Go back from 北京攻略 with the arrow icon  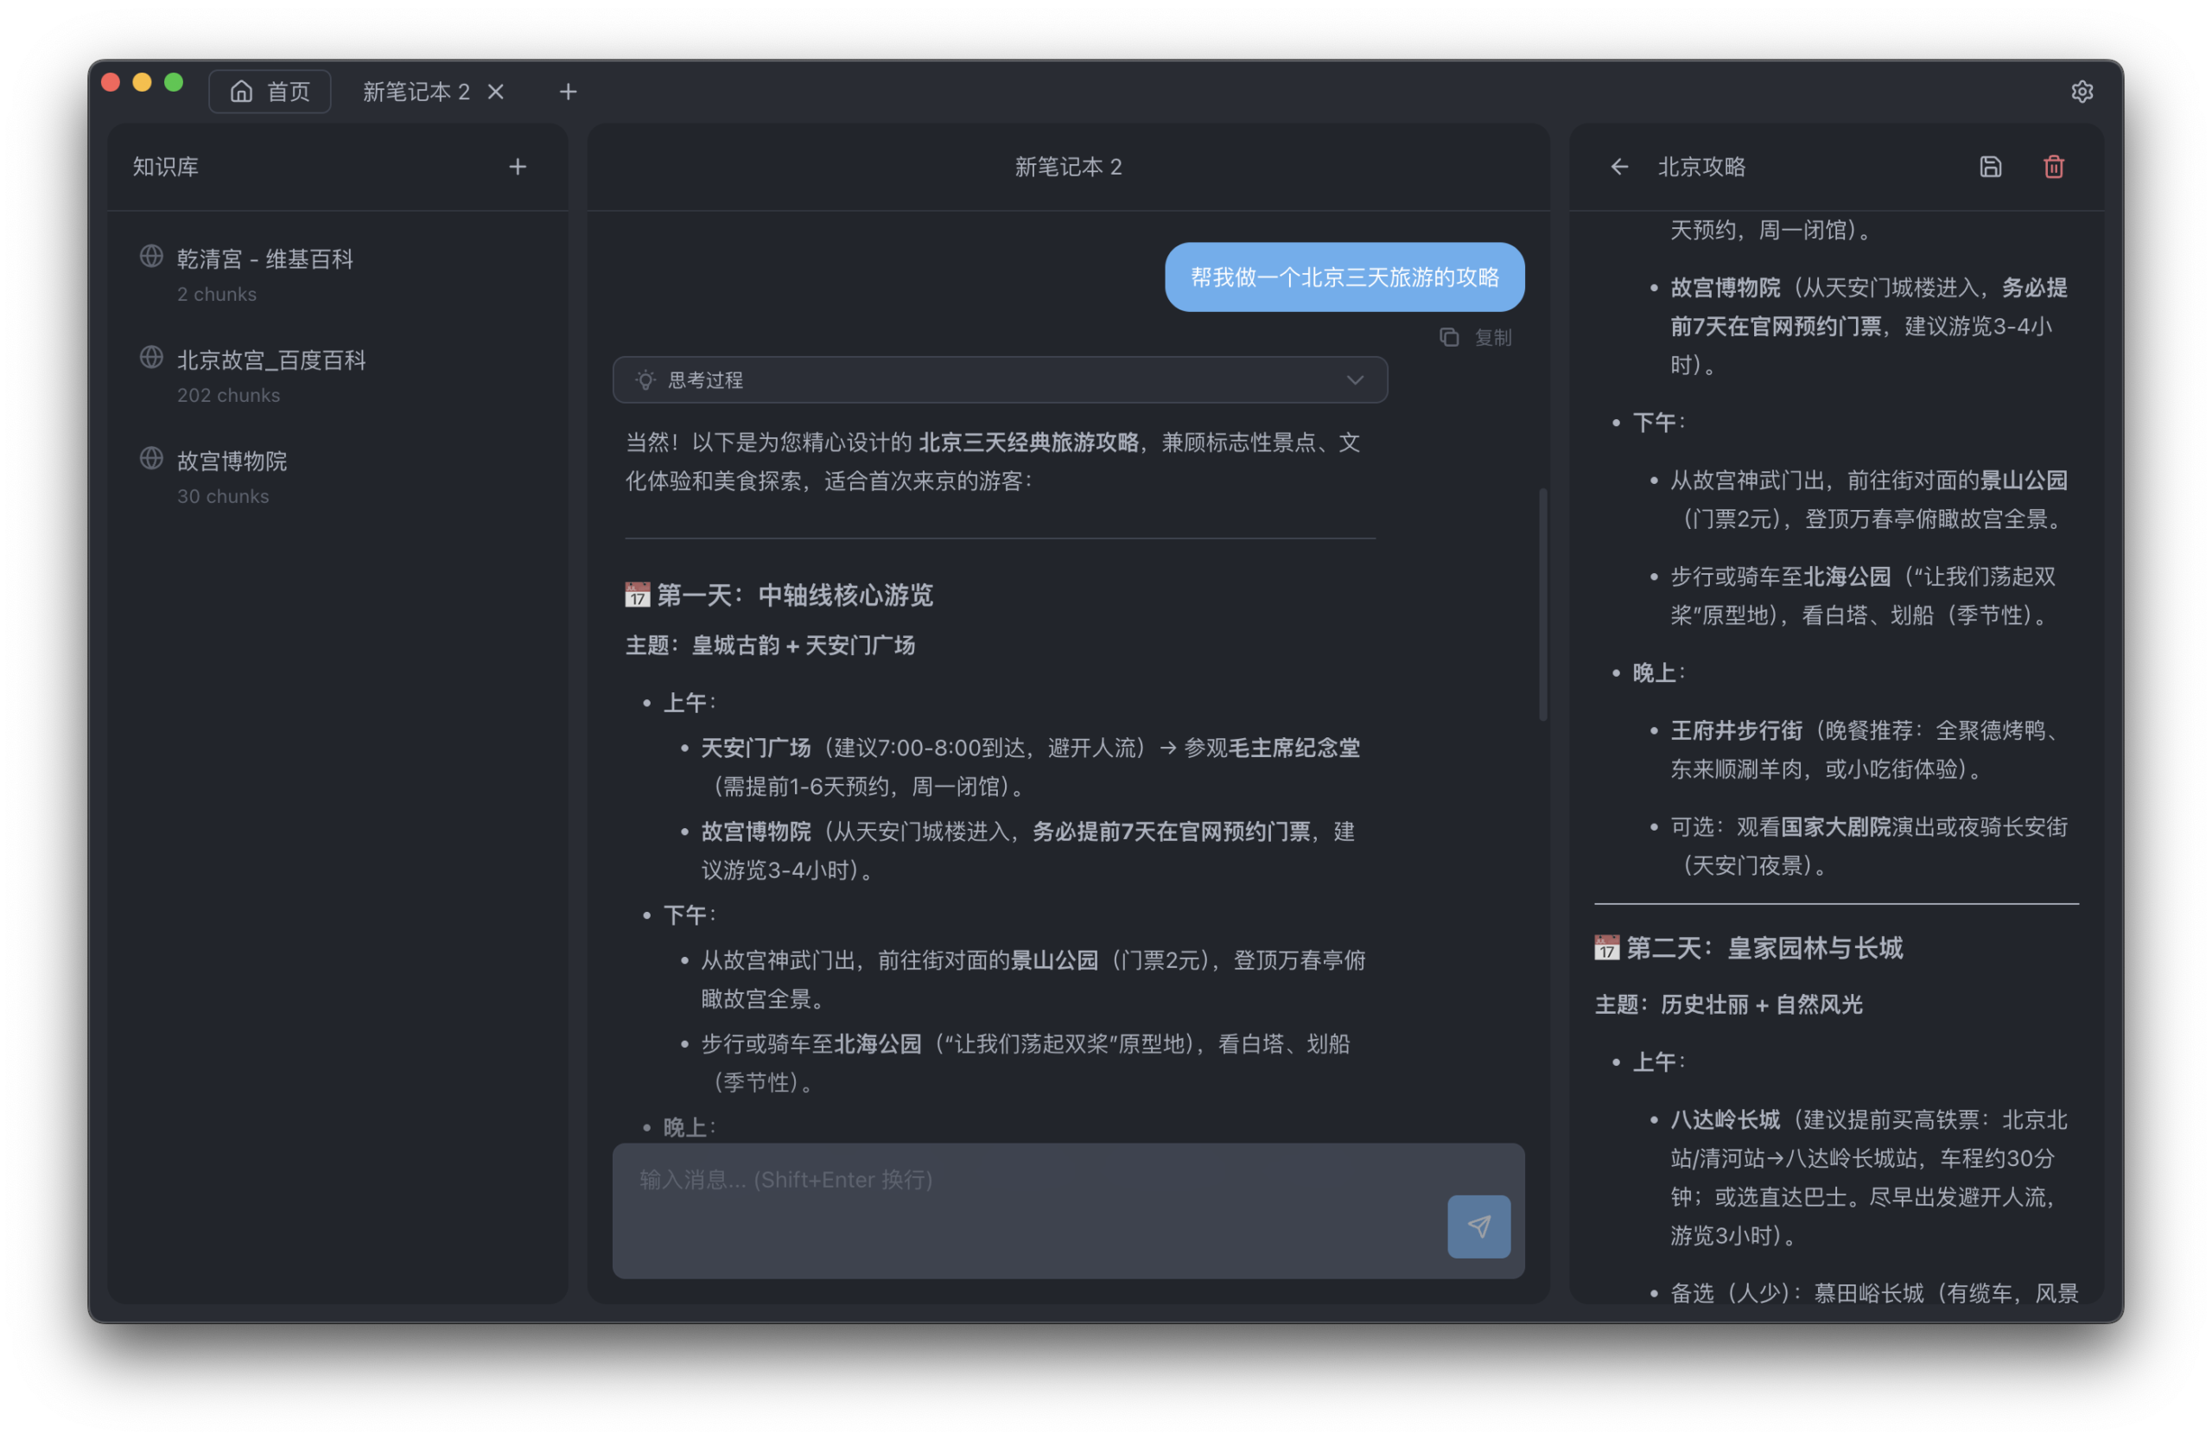click(x=1619, y=167)
